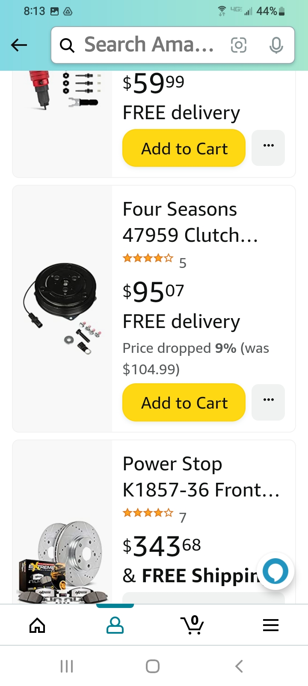308x686 pixels.
Task: Tap the back arrow icon
Action: (19, 45)
